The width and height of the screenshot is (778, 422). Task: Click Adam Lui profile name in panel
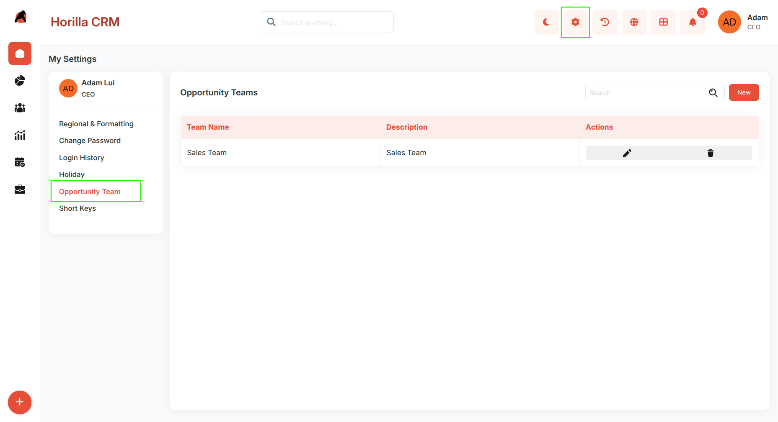(x=98, y=83)
